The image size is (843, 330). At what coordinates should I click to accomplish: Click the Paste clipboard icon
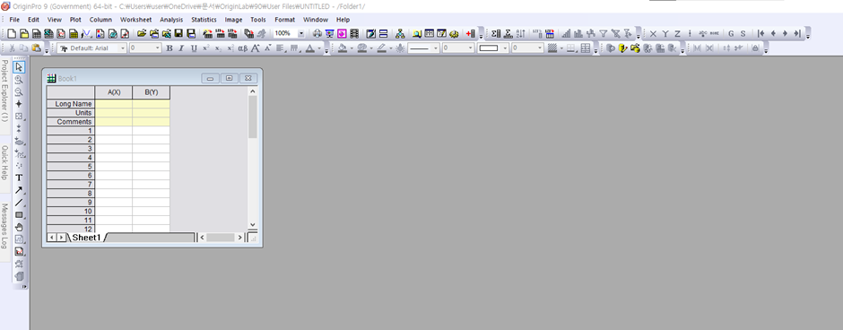(x=36, y=48)
